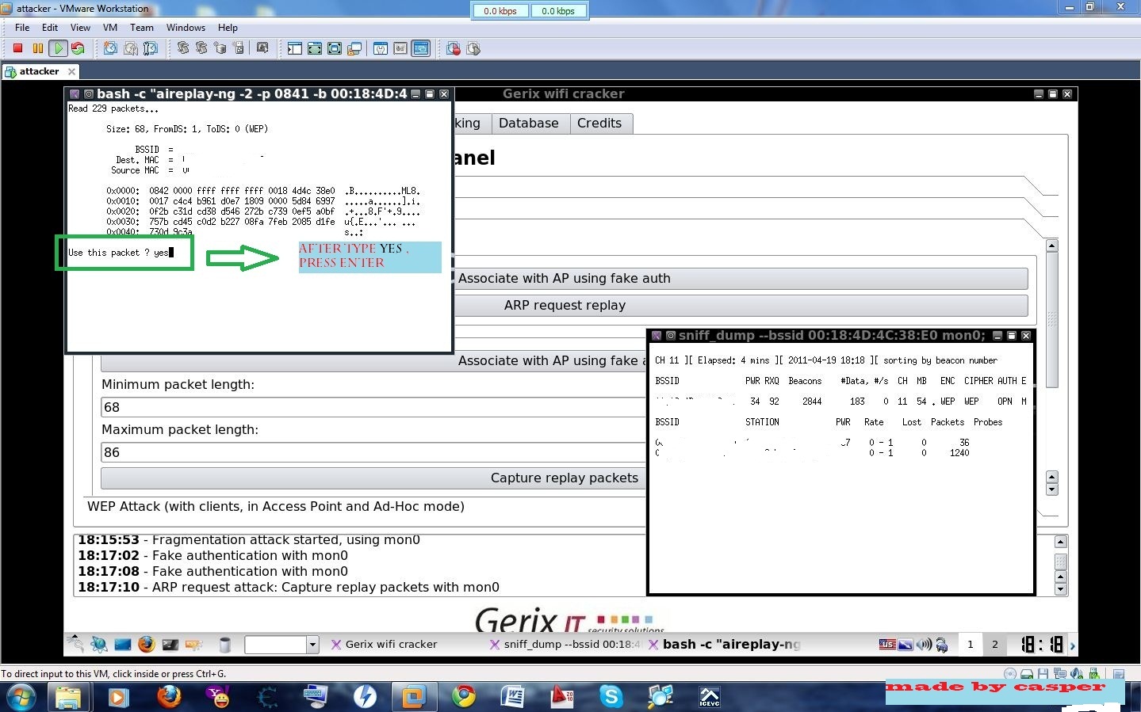Switch to bash aireplay-ng in guest taskbar
The image size is (1141, 712).
pyautogui.click(x=725, y=645)
